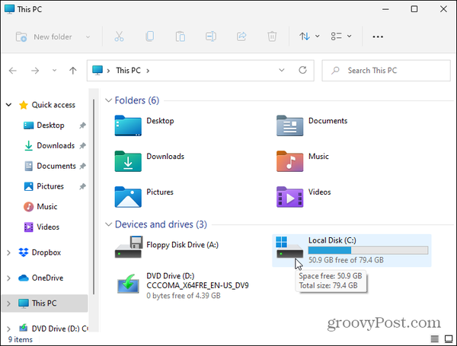Screen dimensions: 457x346
Task: Select Downloads in Quick access
Action: click(56, 145)
